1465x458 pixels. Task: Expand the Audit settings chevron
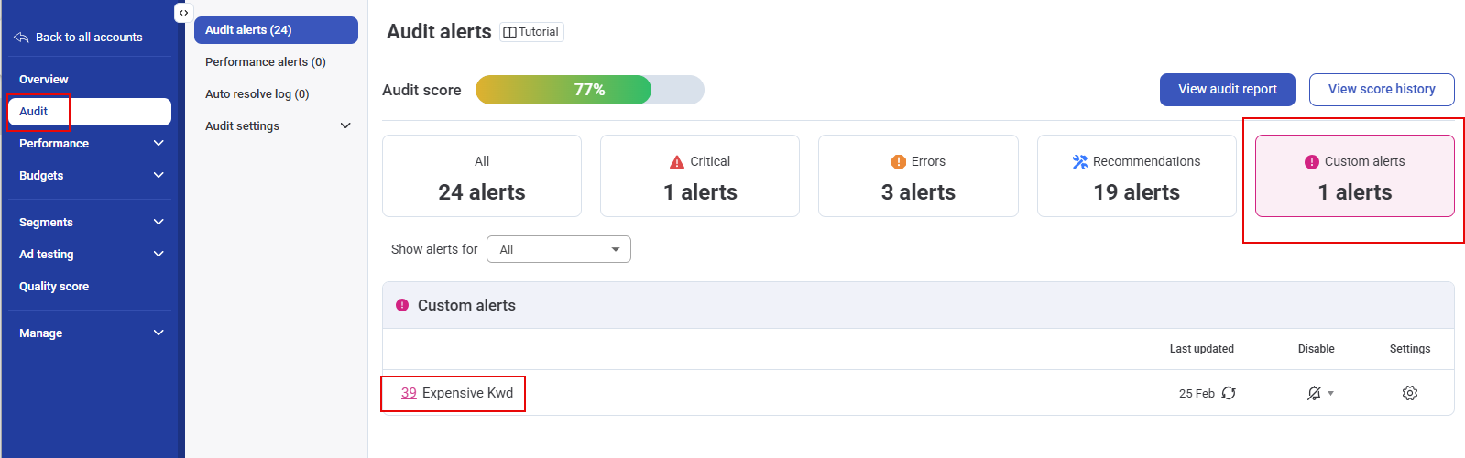[x=345, y=125]
